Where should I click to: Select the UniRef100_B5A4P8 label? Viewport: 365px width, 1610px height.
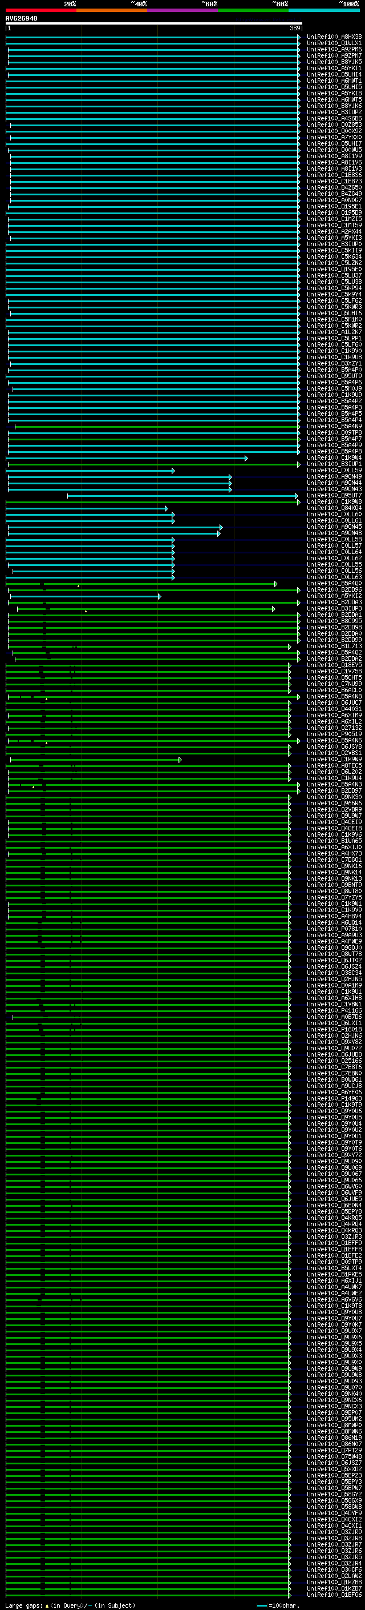[334, 451]
